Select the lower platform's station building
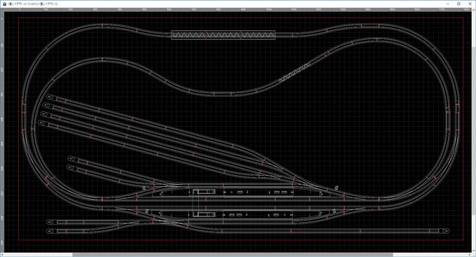This screenshot has width=476, height=257. [204, 214]
